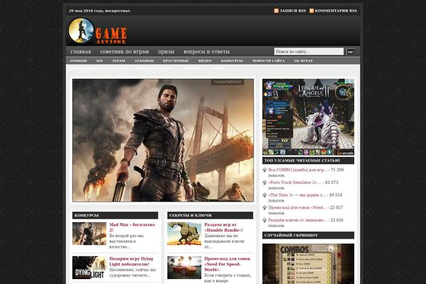Select the Об играх category tab
Viewport: 426px width, 284px height.
tap(303, 60)
